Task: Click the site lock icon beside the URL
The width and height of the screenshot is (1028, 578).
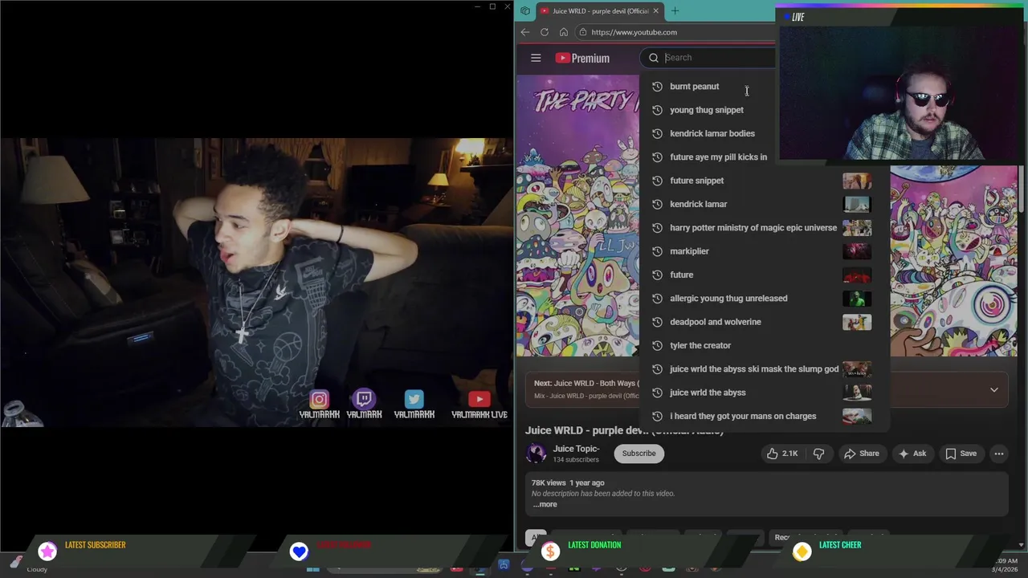Action: pyautogui.click(x=583, y=32)
